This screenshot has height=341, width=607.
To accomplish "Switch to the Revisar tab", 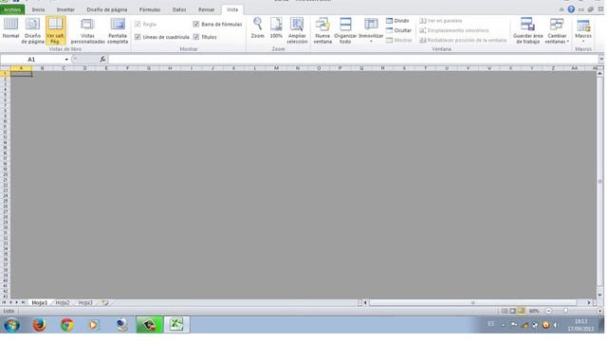I will 207,9.
